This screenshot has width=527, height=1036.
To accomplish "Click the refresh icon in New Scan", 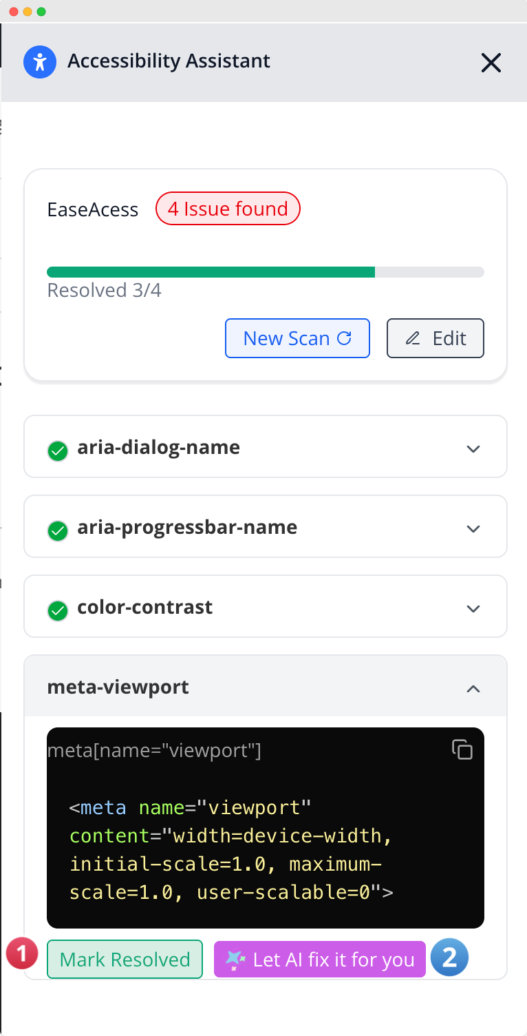I will tap(345, 338).
